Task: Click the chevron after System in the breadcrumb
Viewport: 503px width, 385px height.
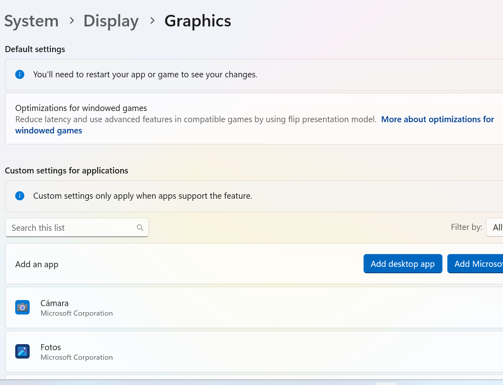Action: click(x=71, y=21)
